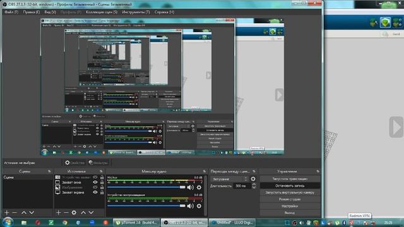The width and height of the screenshot is (404, 227).
Task: Show the hidden Изображение source
Action: [x=95, y=187]
